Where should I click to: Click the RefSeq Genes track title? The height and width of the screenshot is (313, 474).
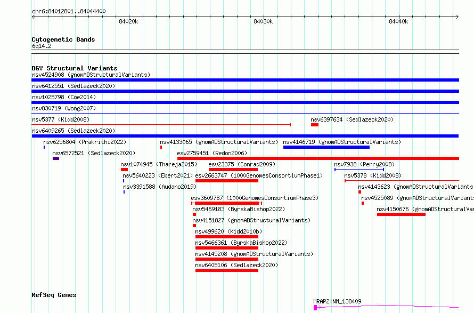[x=54, y=295]
